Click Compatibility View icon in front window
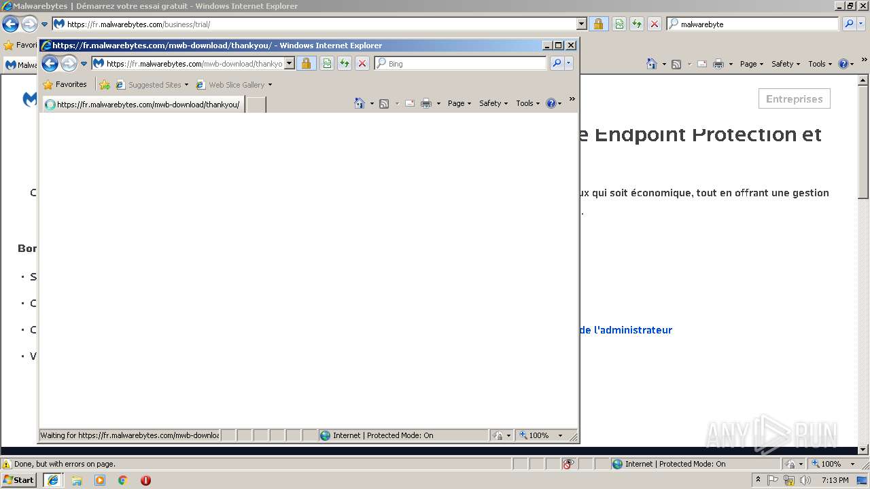 tap(327, 63)
